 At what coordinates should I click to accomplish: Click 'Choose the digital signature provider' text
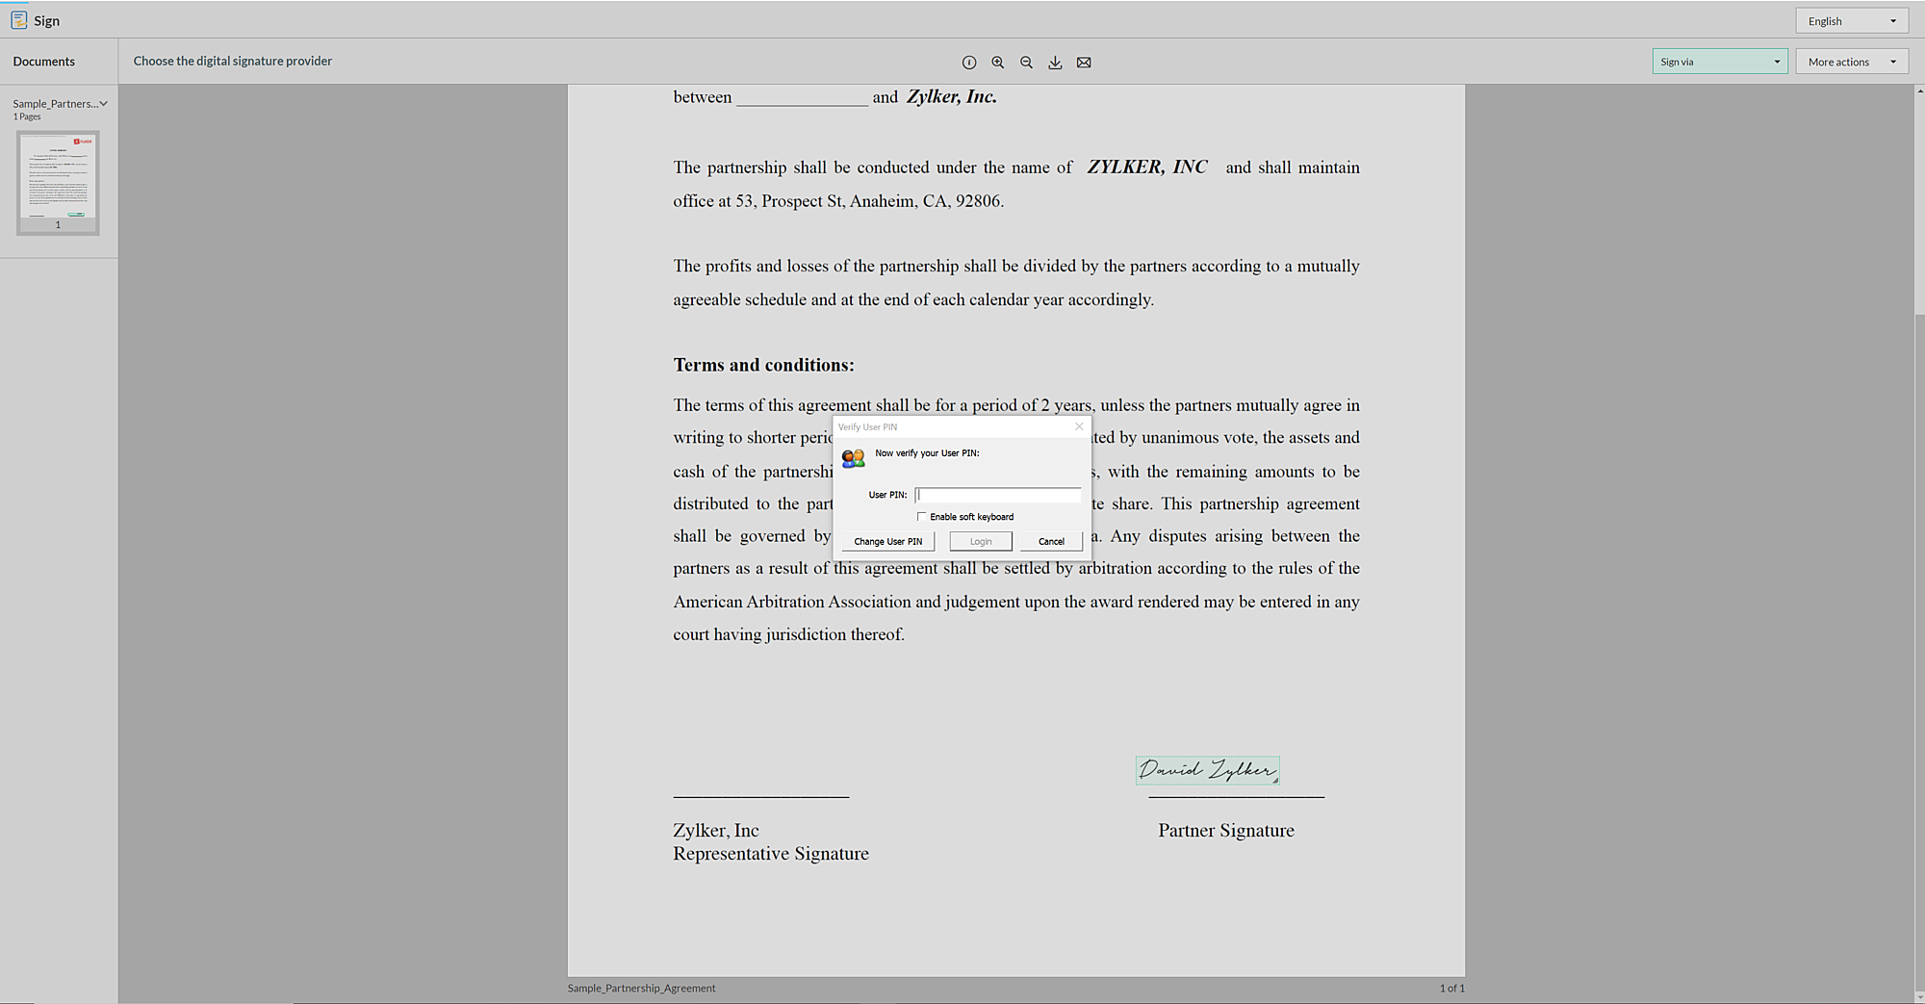click(233, 61)
